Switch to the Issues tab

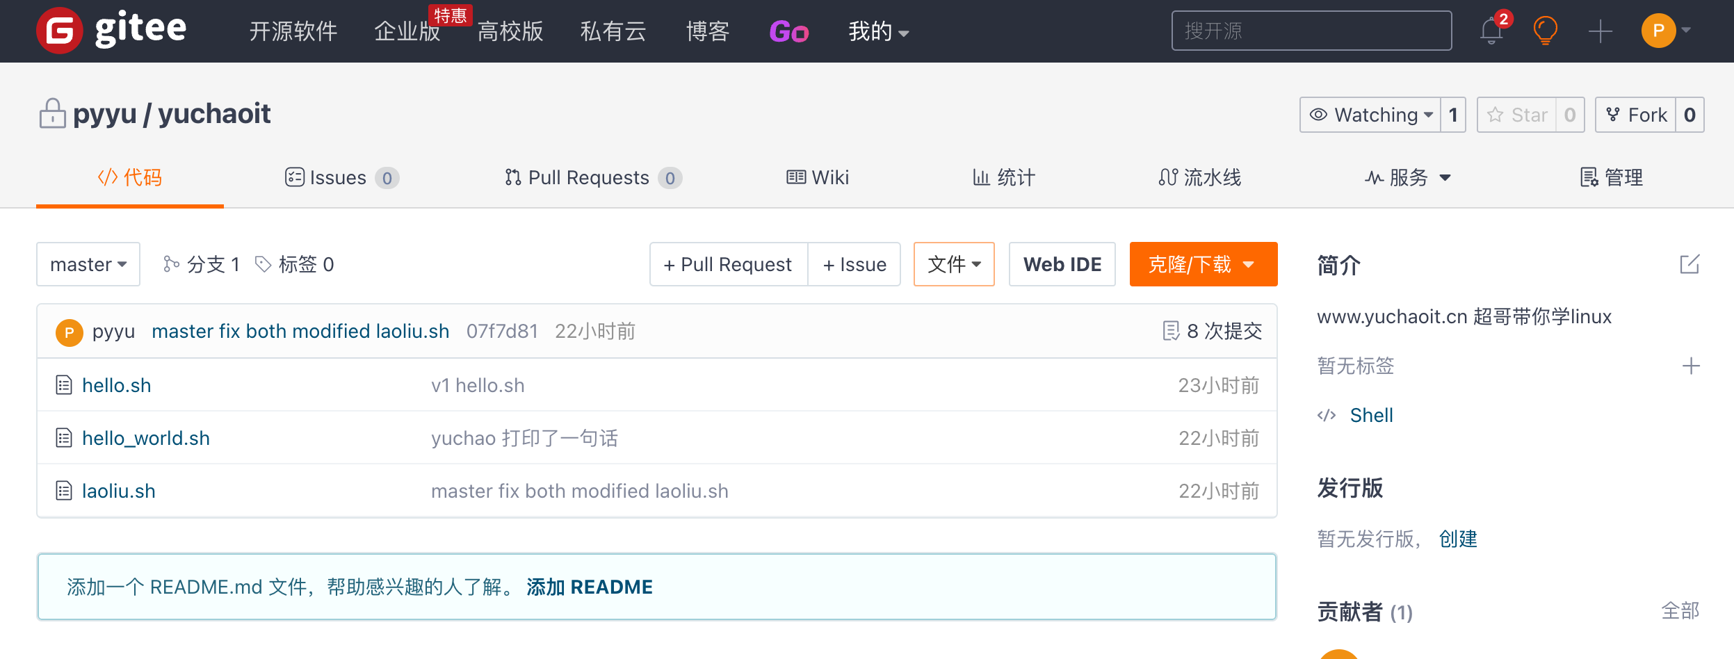(341, 178)
